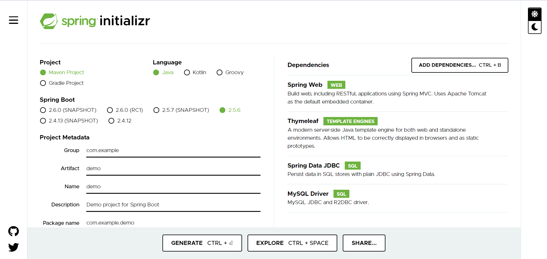
Task: Click the ADD DEPENDENCIES button
Action: [460, 65]
